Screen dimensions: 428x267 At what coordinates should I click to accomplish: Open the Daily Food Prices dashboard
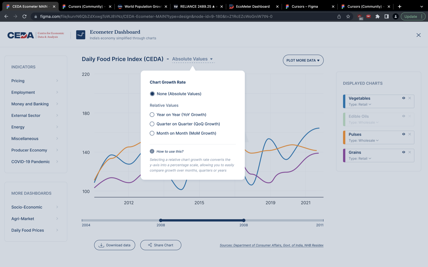35,230
